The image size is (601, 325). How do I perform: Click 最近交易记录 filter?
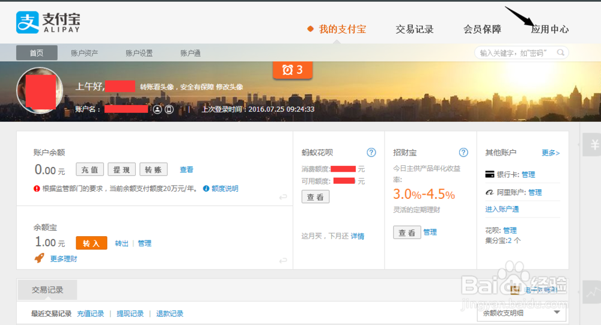(x=51, y=314)
